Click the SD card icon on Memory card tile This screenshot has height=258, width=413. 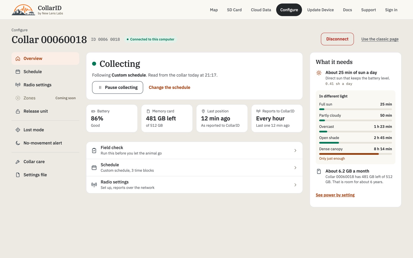148,111
